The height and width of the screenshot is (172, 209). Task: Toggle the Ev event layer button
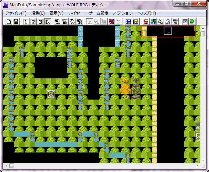coord(48,21)
